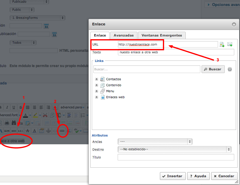
Task: Switch to the Avanzadas tab
Action: tap(124, 35)
